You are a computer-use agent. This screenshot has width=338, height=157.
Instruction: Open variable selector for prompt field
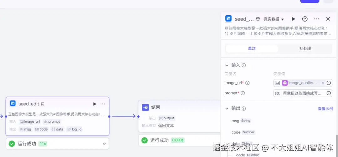(x=329, y=93)
